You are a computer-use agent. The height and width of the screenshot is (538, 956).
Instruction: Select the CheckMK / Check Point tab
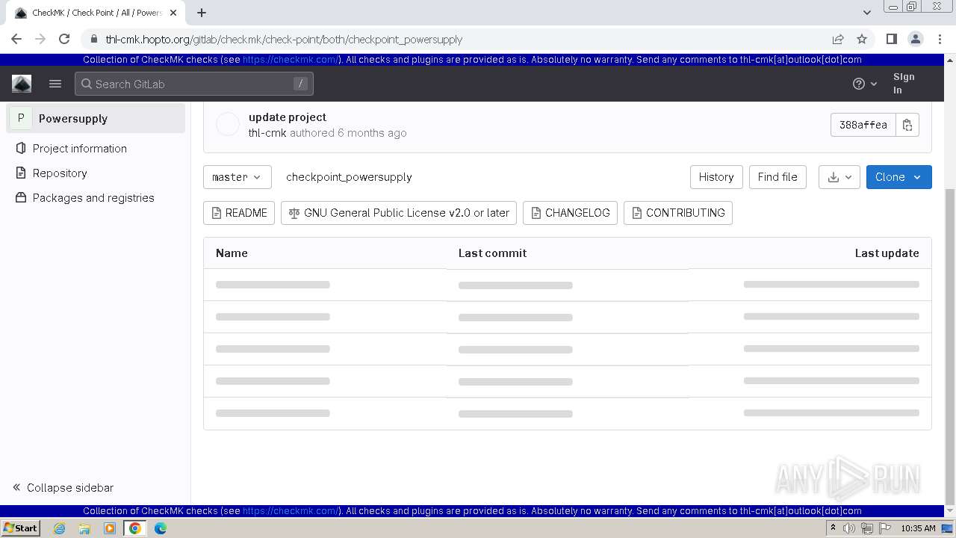(x=96, y=13)
